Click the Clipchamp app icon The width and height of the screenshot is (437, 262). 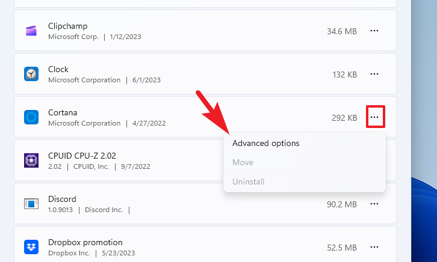31,31
